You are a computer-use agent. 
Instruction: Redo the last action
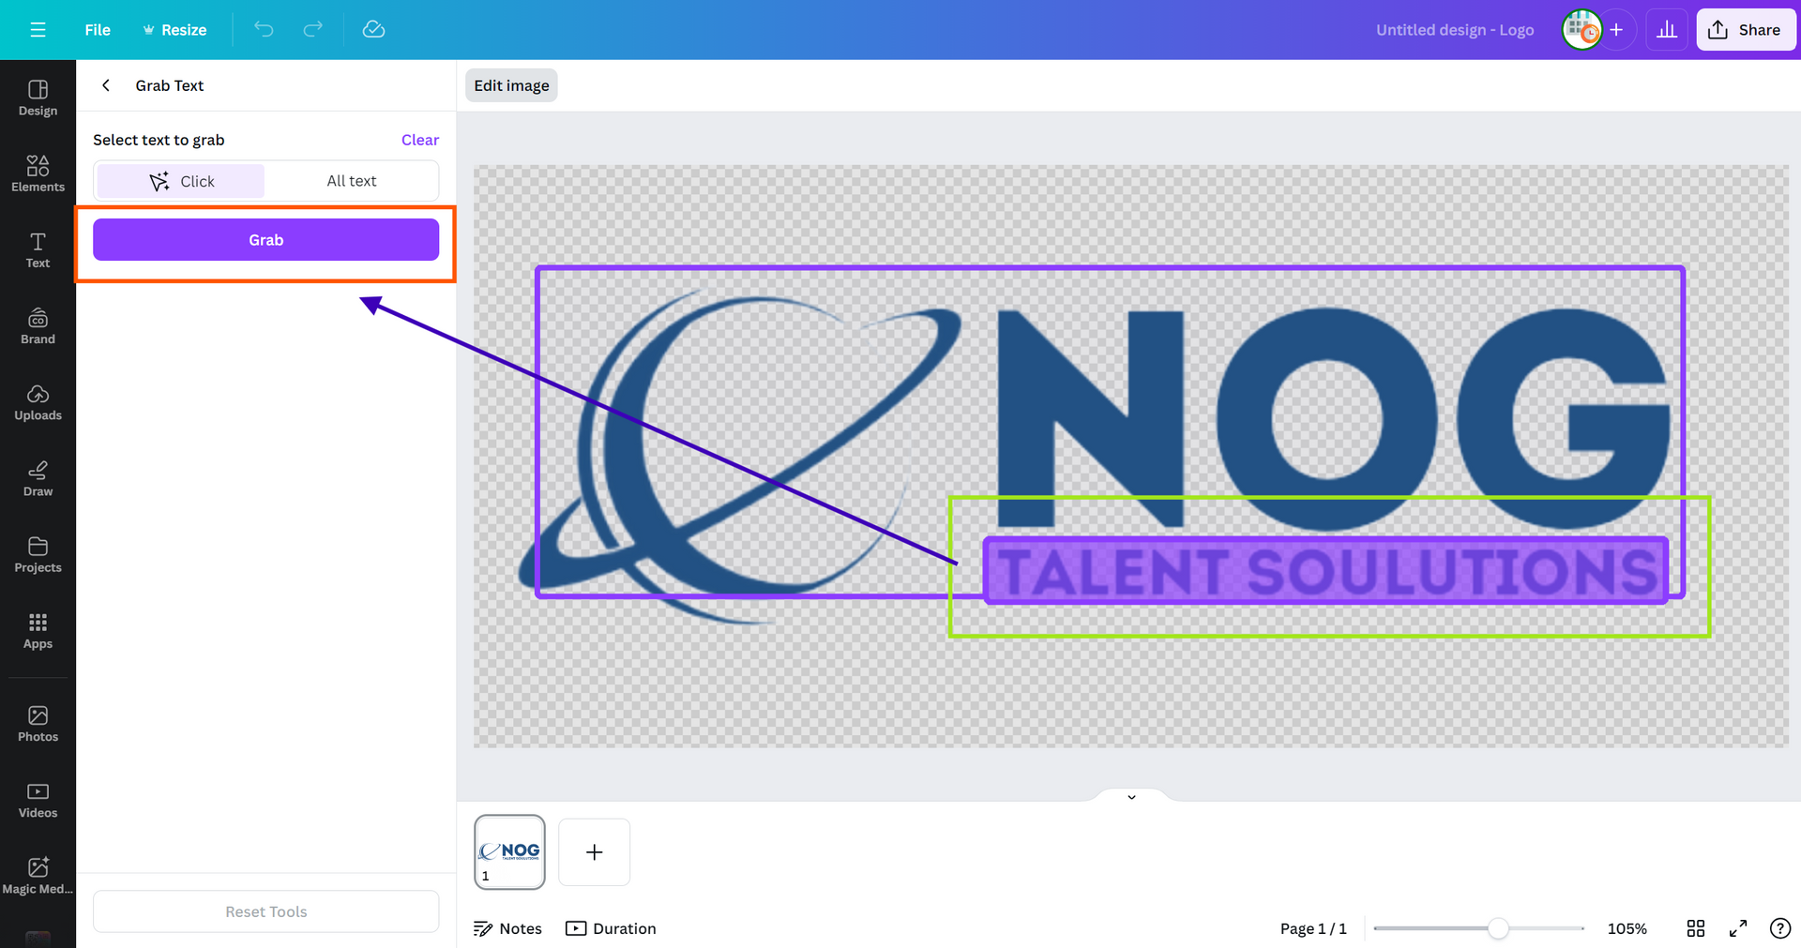(x=312, y=30)
